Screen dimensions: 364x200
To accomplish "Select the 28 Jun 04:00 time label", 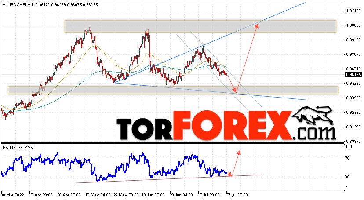I will point(181,195).
